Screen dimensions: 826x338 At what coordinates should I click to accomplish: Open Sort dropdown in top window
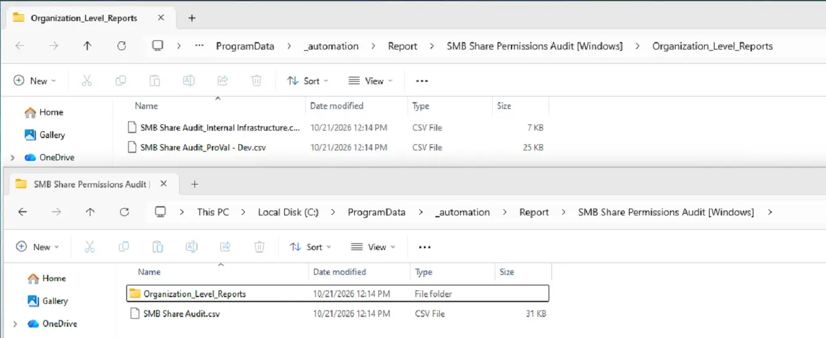point(308,81)
